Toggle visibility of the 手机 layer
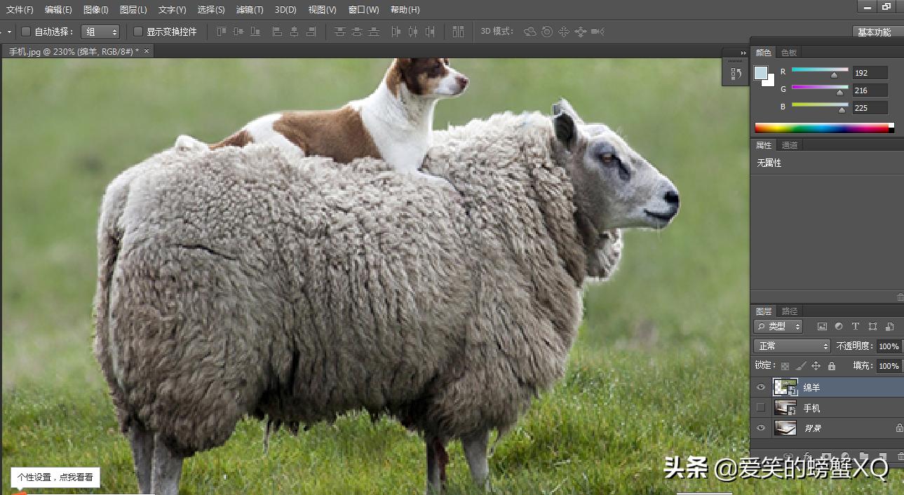Image resolution: width=904 pixels, height=495 pixels. pos(760,407)
